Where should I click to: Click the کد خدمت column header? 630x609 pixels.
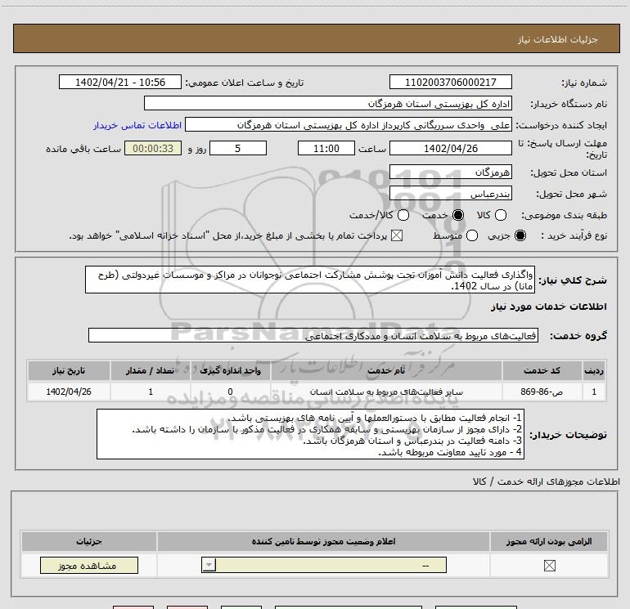pyautogui.click(x=542, y=370)
